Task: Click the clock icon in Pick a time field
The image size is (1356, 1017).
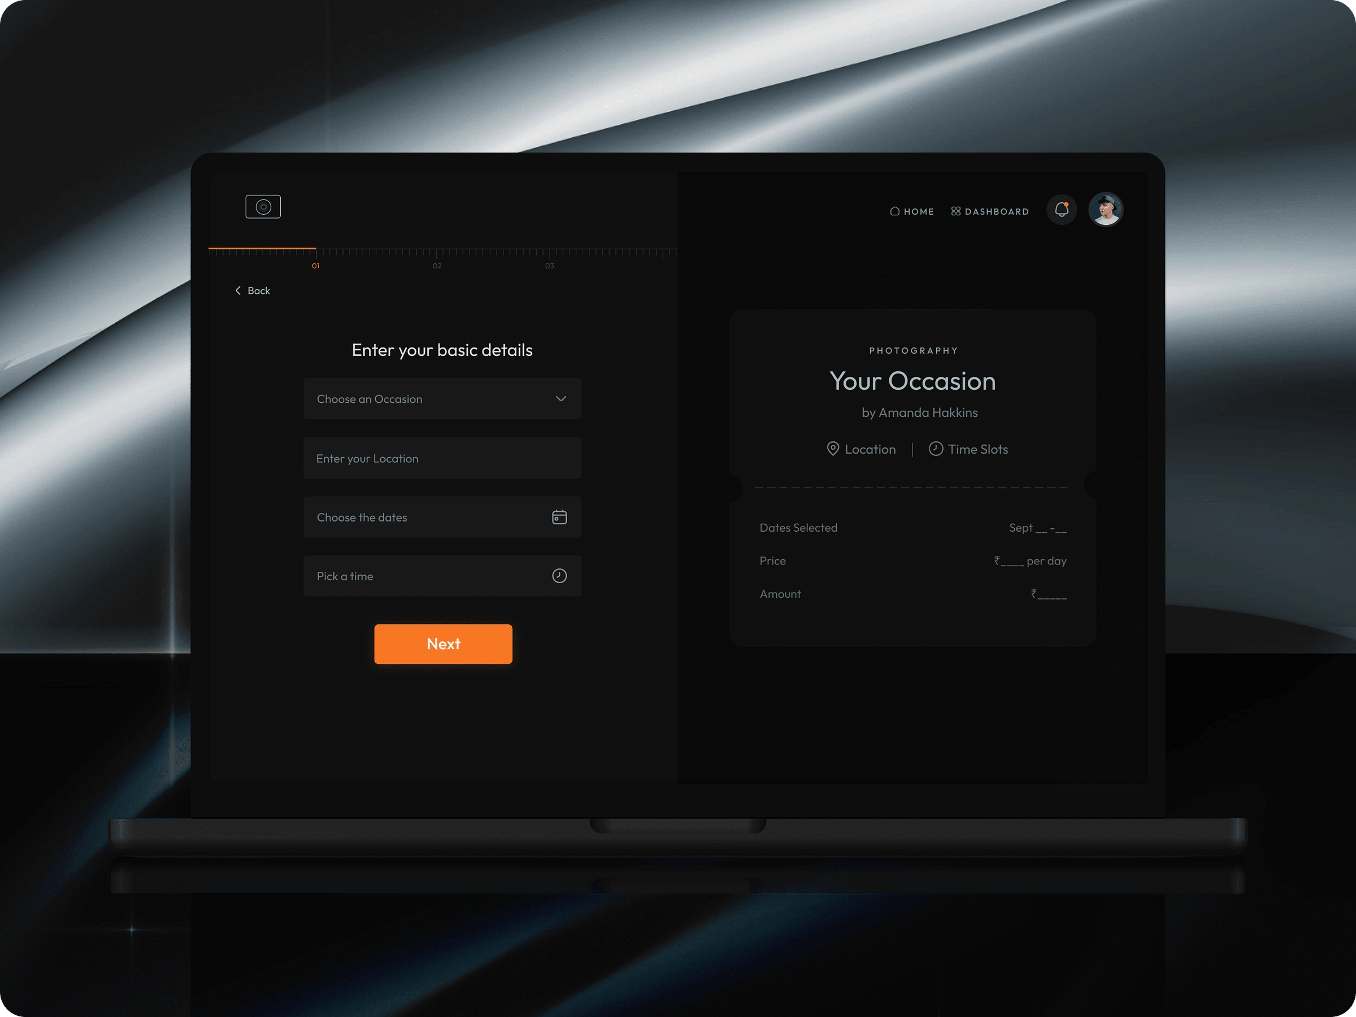Action: (559, 576)
